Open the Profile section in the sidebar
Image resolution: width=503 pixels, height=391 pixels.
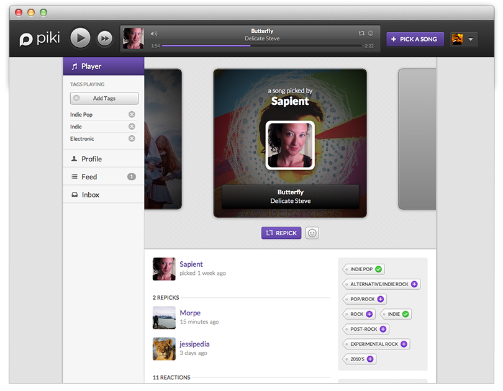point(91,159)
